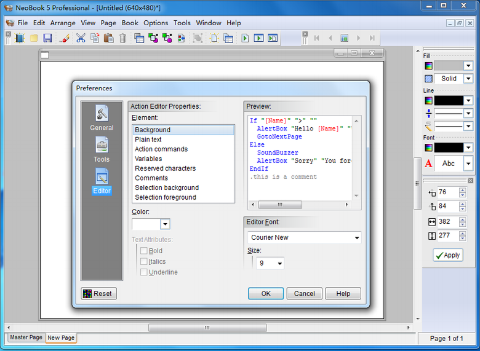Open the Book menu

[130, 23]
